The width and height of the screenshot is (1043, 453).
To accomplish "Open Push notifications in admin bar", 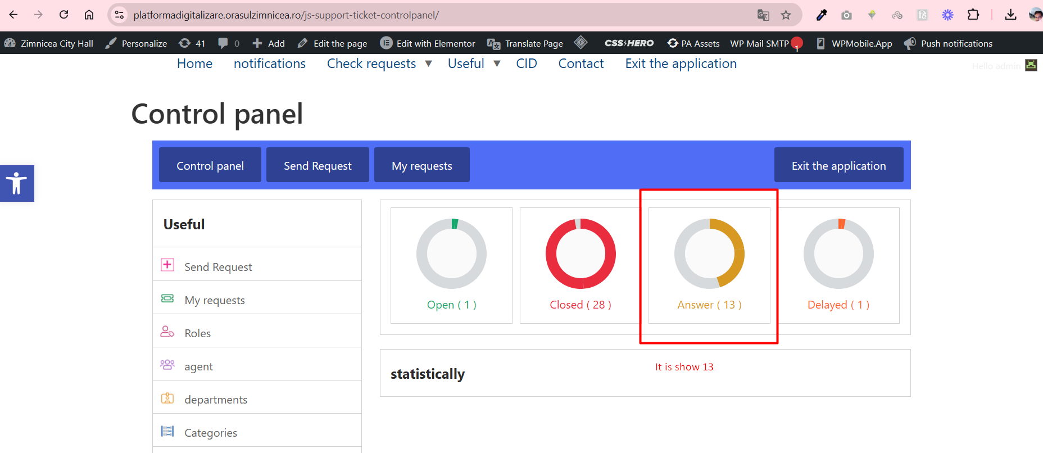I will [948, 43].
